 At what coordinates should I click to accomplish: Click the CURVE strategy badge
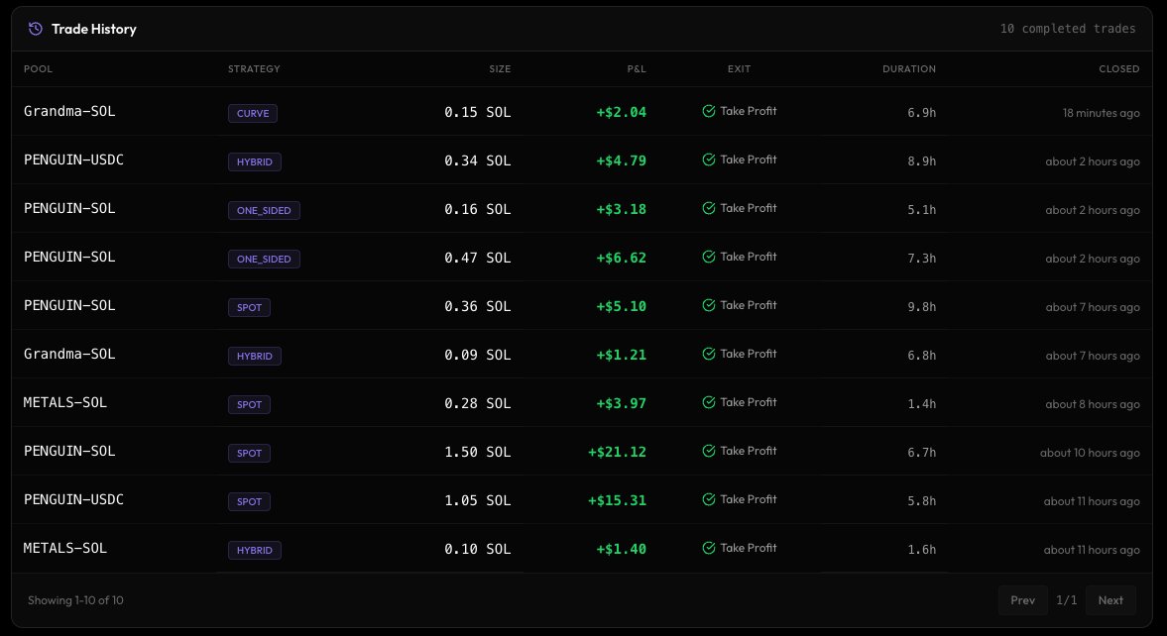pos(252,113)
